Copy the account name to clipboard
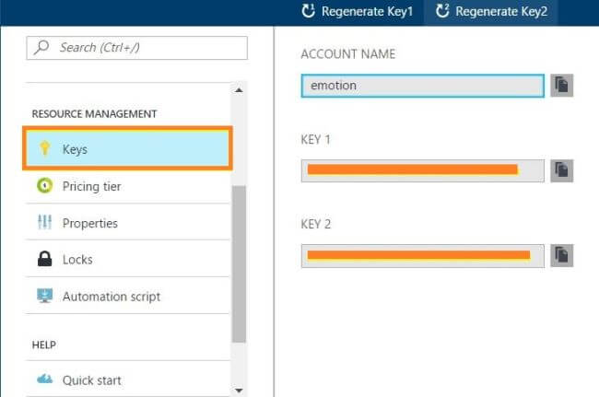The height and width of the screenshot is (397, 599). point(561,86)
